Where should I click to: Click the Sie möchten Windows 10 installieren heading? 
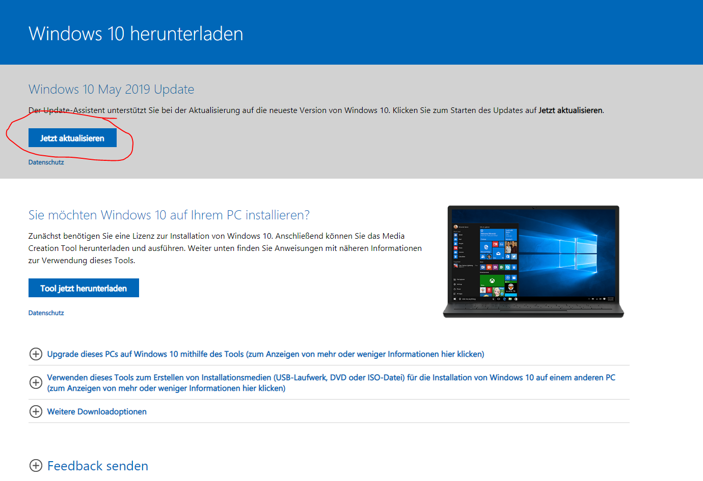(x=169, y=215)
